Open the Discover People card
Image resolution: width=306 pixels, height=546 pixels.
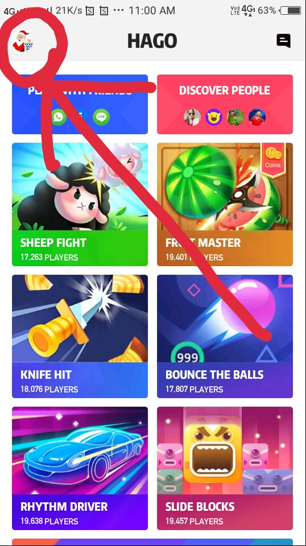point(225,104)
